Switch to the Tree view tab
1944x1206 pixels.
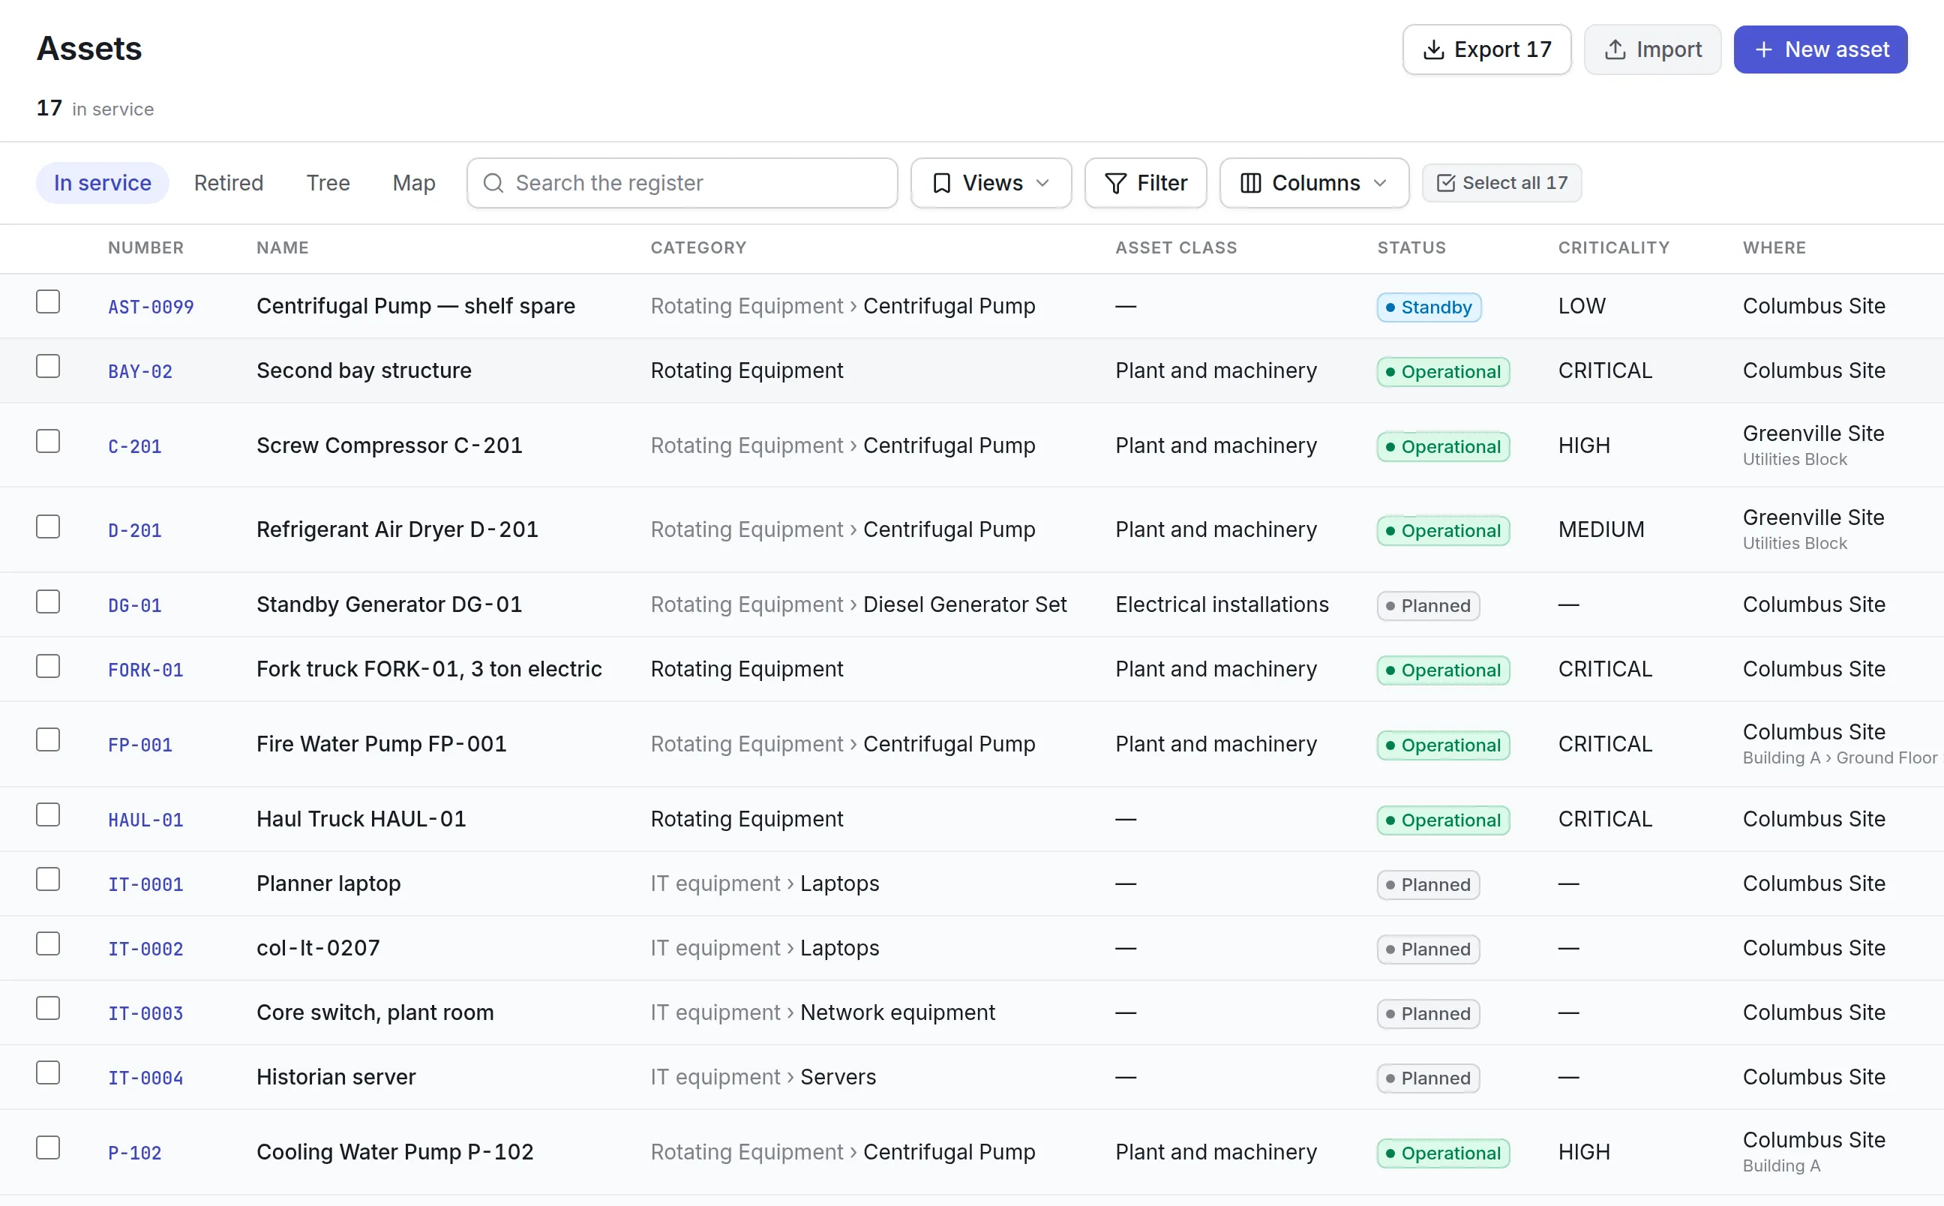click(x=328, y=183)
